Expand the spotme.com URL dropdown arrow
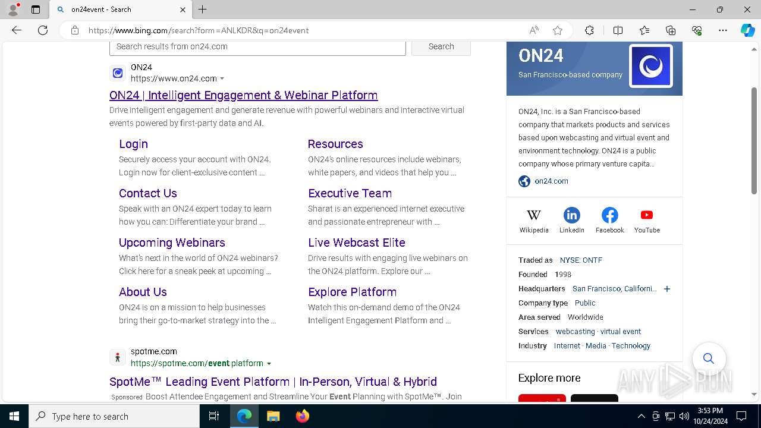This screenshot has width=761, height=428. click(269, 363)
